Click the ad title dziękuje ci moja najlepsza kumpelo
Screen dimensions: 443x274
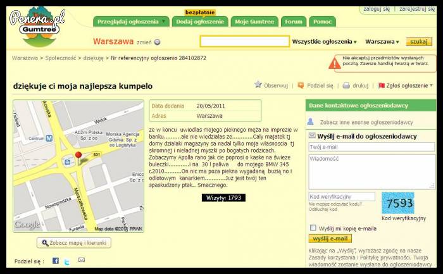click(83, 86)
